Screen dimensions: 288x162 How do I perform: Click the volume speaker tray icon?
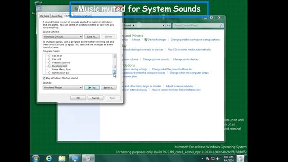pyautogui.click(x=218, y=159)
